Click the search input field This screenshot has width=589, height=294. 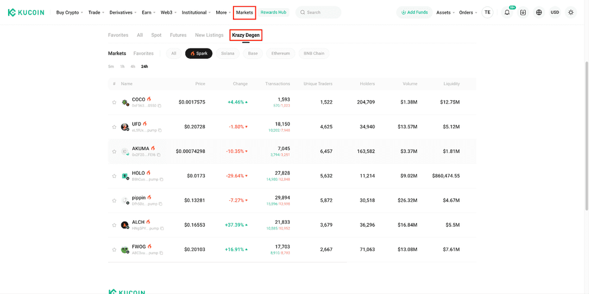(x=318, y=13)
